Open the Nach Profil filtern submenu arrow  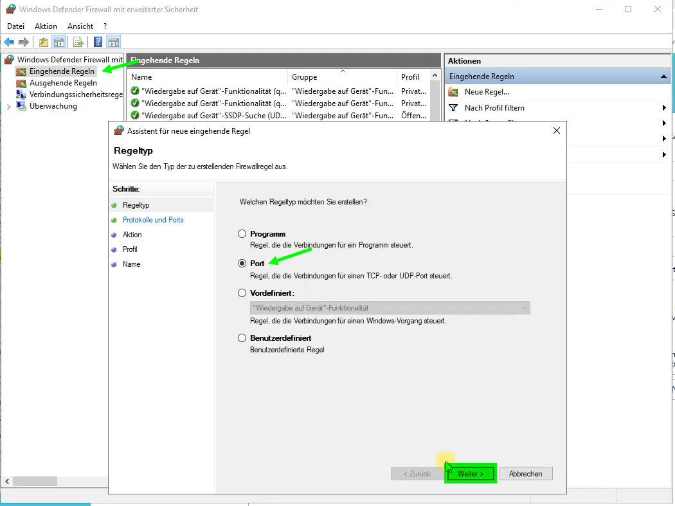coord(664,107)
